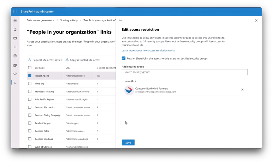273x163 pixels.
Task: Check the Contoso Giving Campaign row checkbox
Action: (30, 115)
